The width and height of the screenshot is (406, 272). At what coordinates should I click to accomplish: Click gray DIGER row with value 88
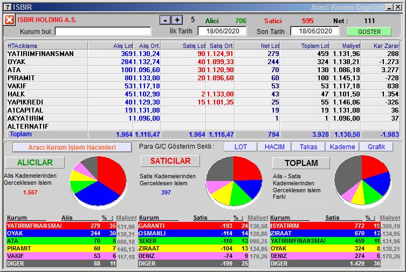(61, 263)
